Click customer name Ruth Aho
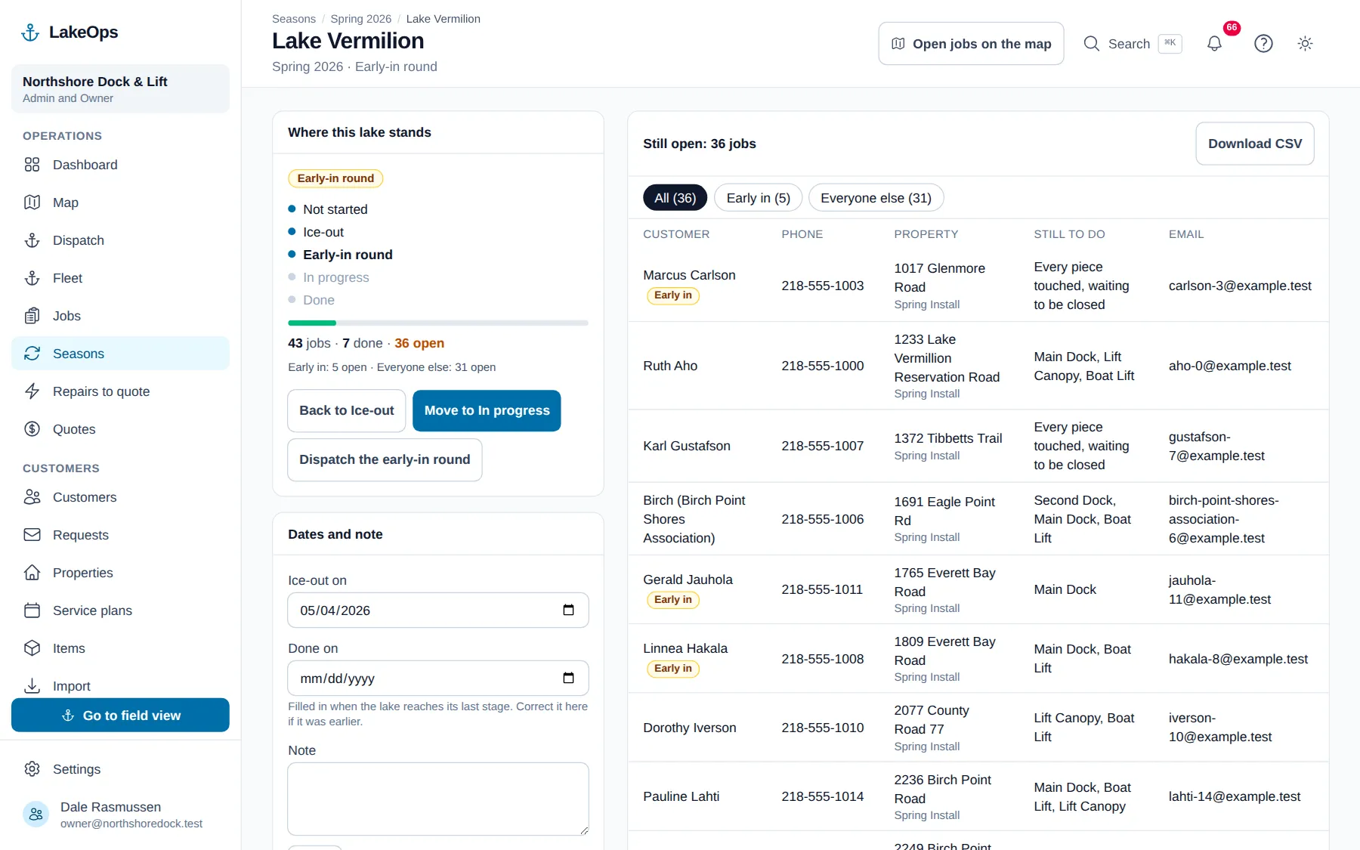Screen dimensions: 1360x850 pyautogui.click(x=670, y=366)
